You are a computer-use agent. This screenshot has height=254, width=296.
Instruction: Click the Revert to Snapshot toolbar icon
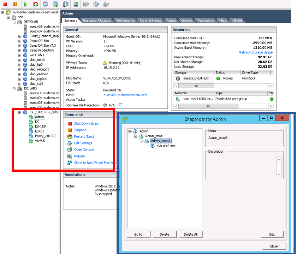[x=55, y=4]
